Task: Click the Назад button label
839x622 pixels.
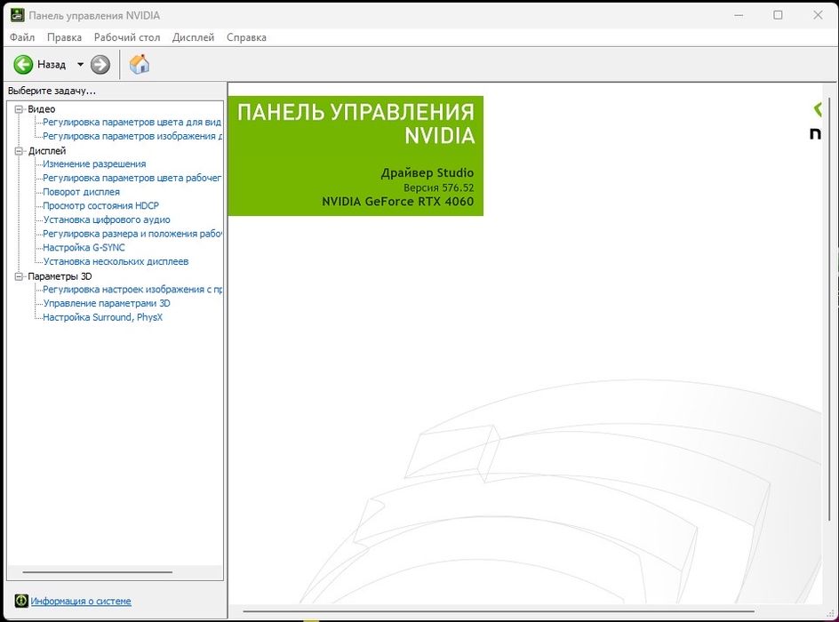Action: coord(52,65)
